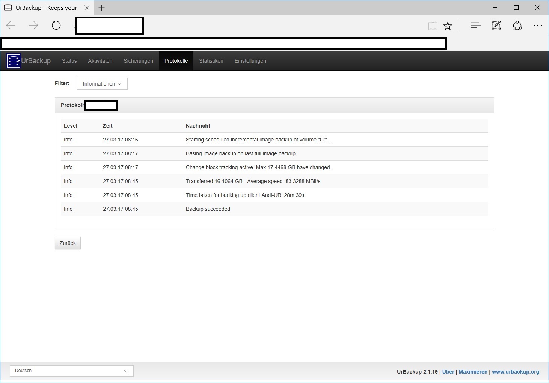Go back with browser back arrow
The width and height of the screenshot is (549, 383).
tap(11, 26)
